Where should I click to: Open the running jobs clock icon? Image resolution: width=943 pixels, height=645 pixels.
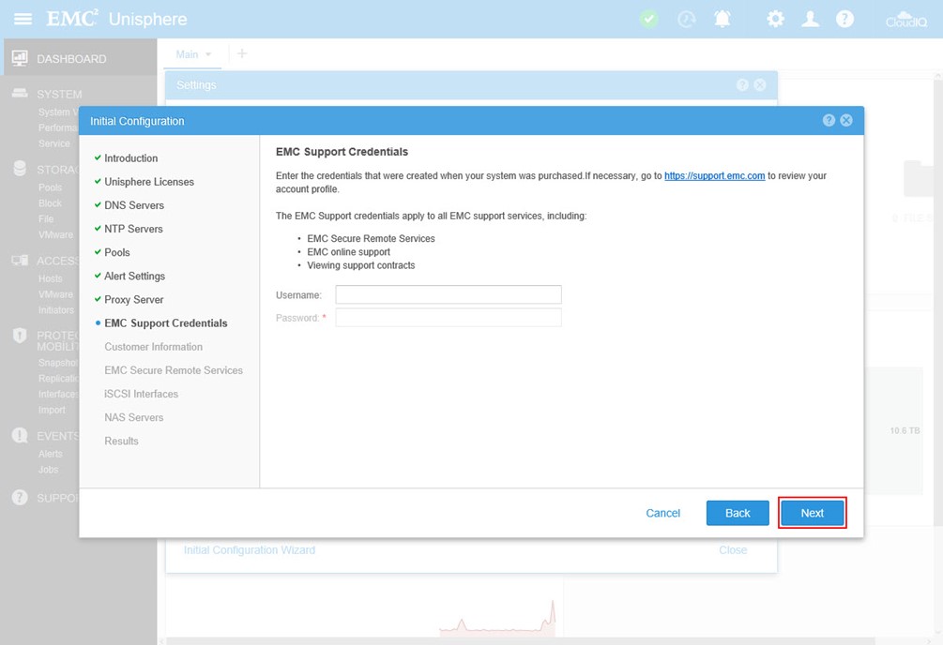point(686,20)
